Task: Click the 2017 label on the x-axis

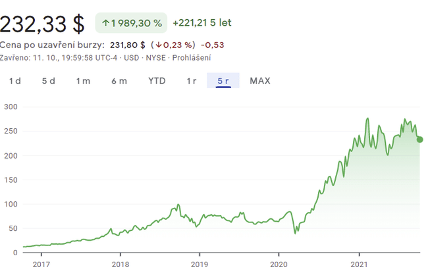Action: (x=41, y=265)
